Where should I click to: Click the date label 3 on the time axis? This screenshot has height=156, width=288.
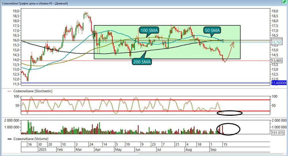77,144
